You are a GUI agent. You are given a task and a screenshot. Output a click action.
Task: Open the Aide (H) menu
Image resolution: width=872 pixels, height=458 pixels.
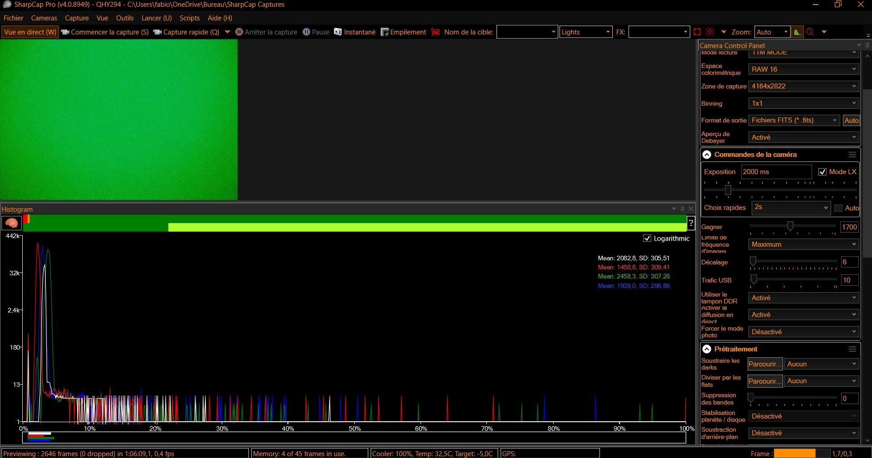tap(220, 18)
